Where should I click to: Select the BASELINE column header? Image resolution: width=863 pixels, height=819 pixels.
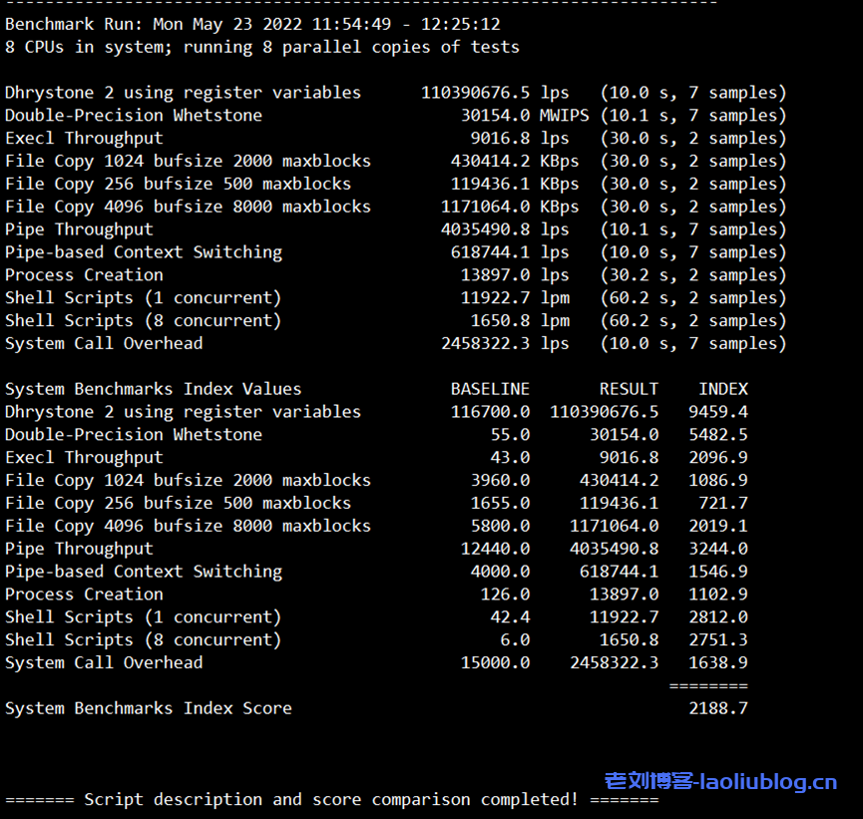coord(490,389)
